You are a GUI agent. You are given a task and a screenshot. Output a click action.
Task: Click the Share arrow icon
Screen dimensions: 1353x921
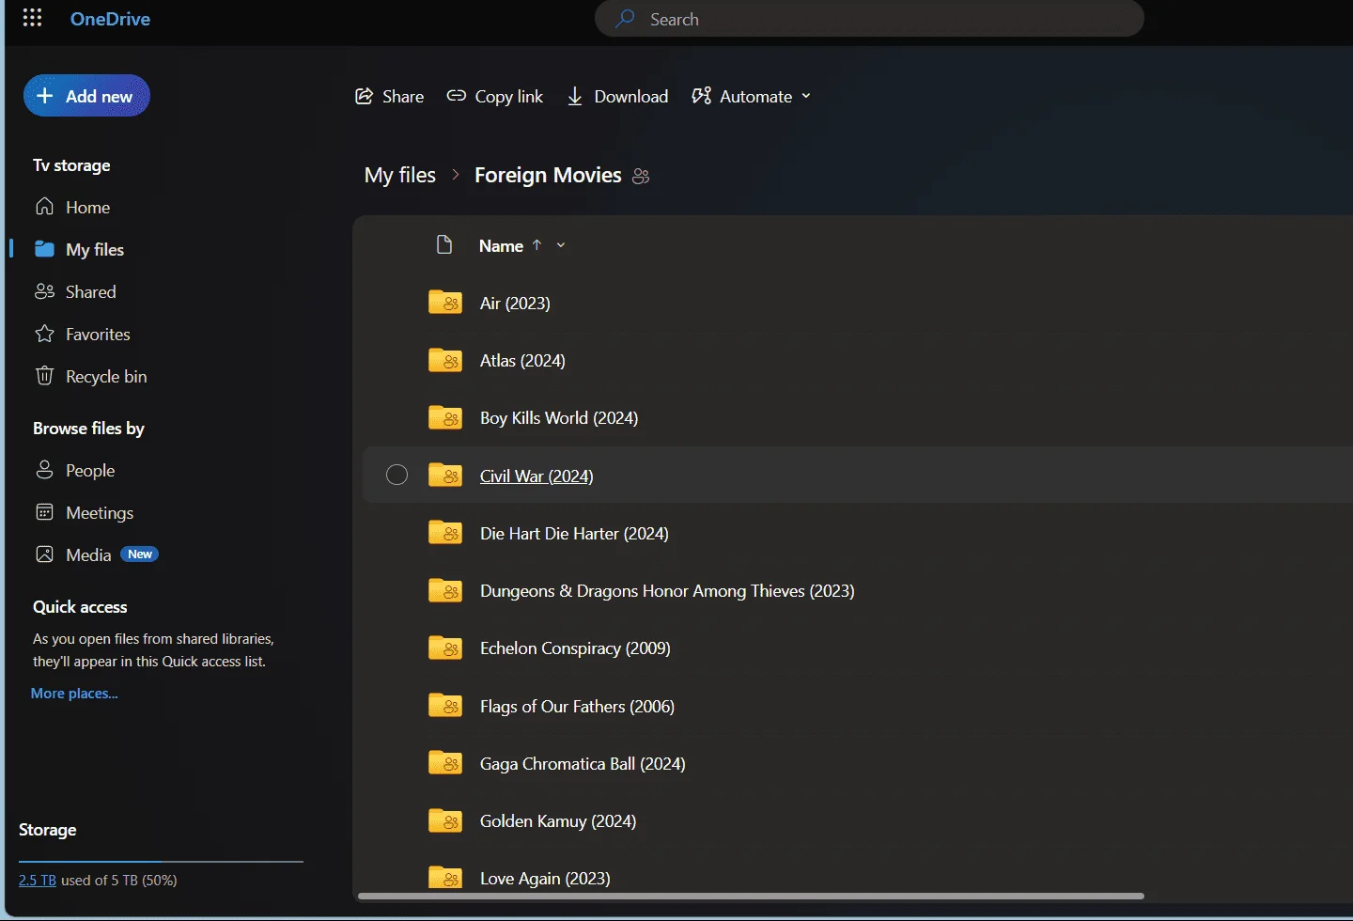click(x=364, y=96)
